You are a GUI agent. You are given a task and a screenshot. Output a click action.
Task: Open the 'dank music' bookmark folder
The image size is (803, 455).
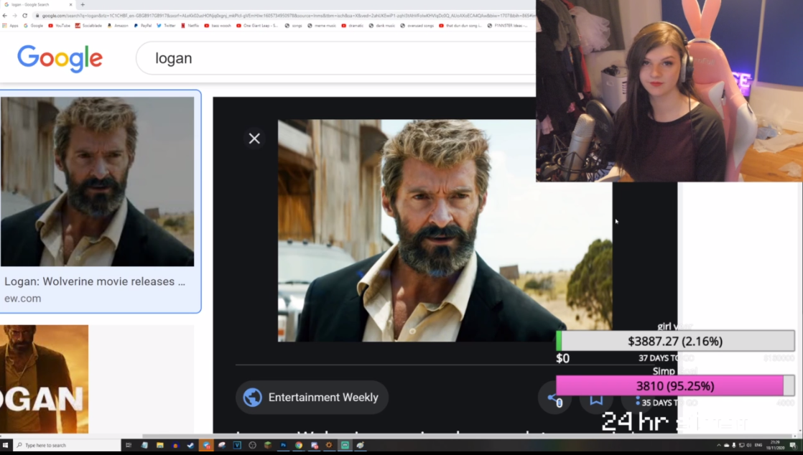382,26
